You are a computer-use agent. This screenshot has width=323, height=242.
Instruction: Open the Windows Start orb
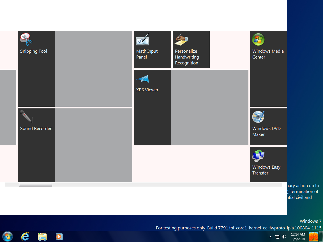coord(8,237)
